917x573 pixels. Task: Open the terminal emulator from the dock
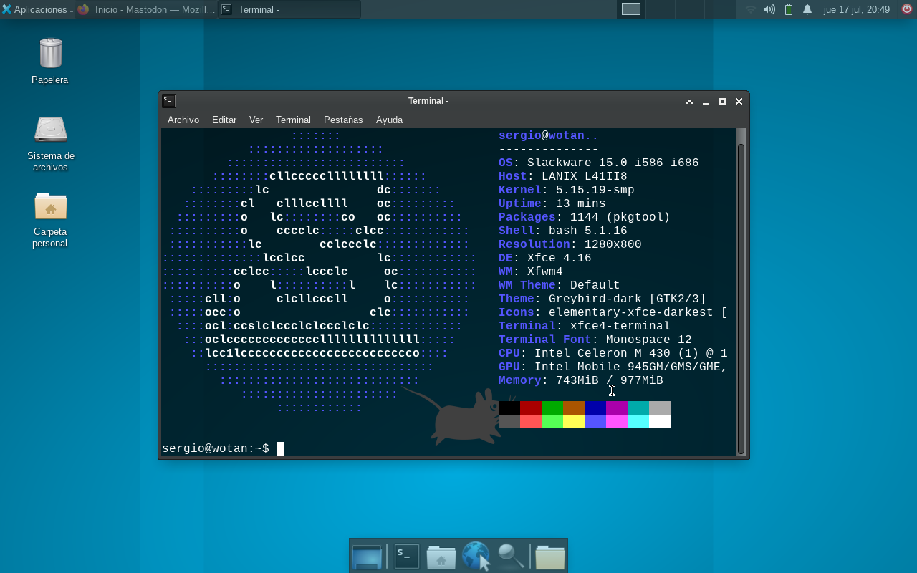coord(406,556)
